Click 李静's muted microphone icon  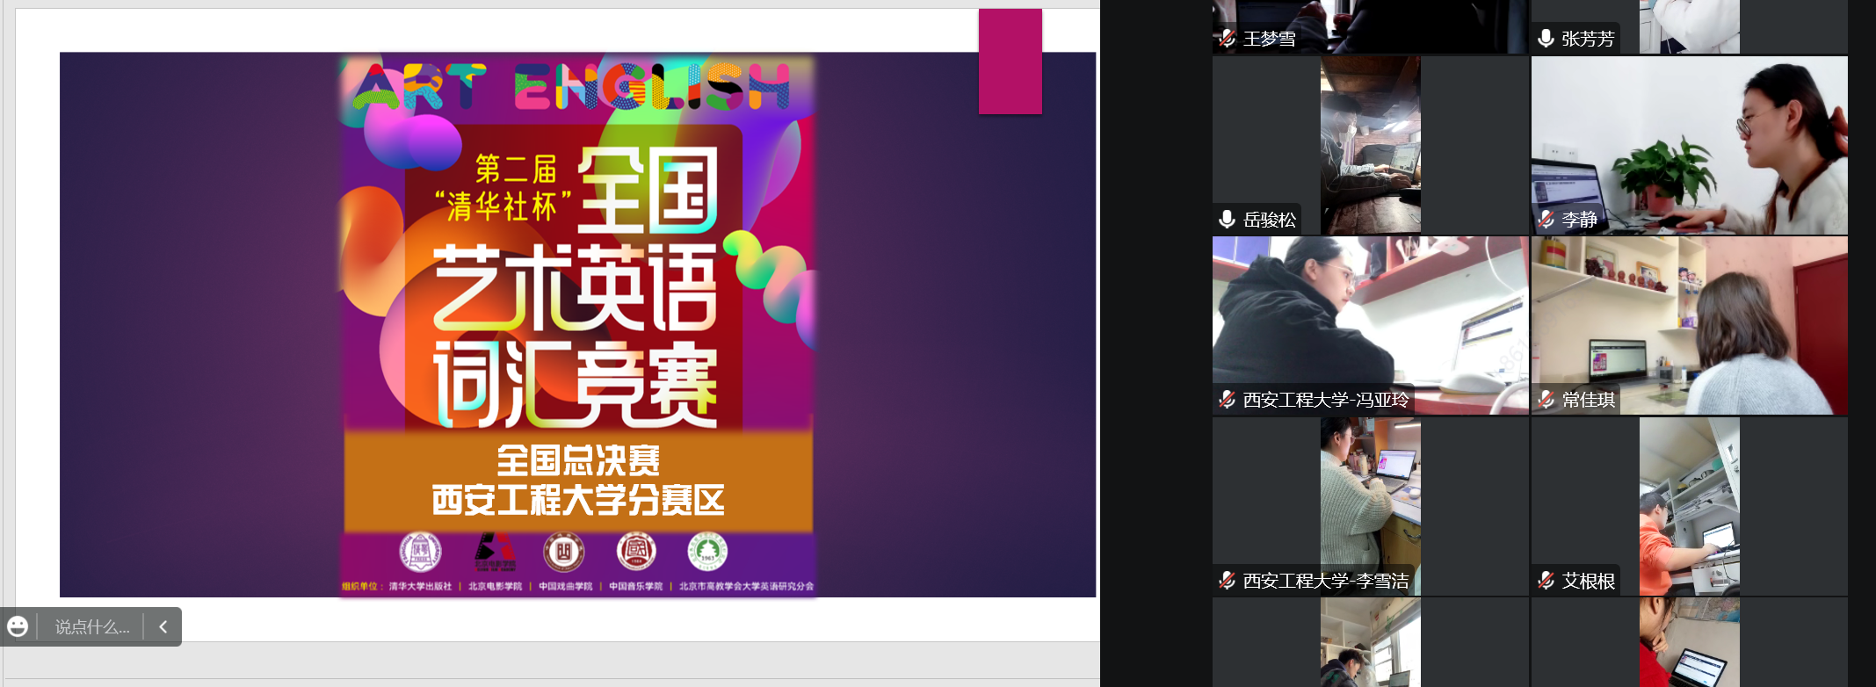1546,220
